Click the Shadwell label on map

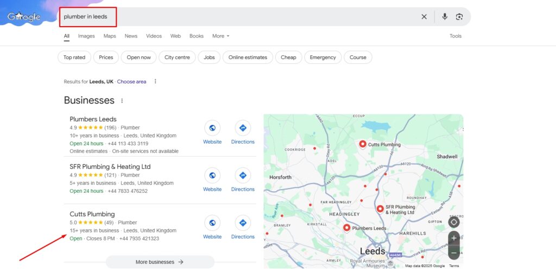(447, 157)
